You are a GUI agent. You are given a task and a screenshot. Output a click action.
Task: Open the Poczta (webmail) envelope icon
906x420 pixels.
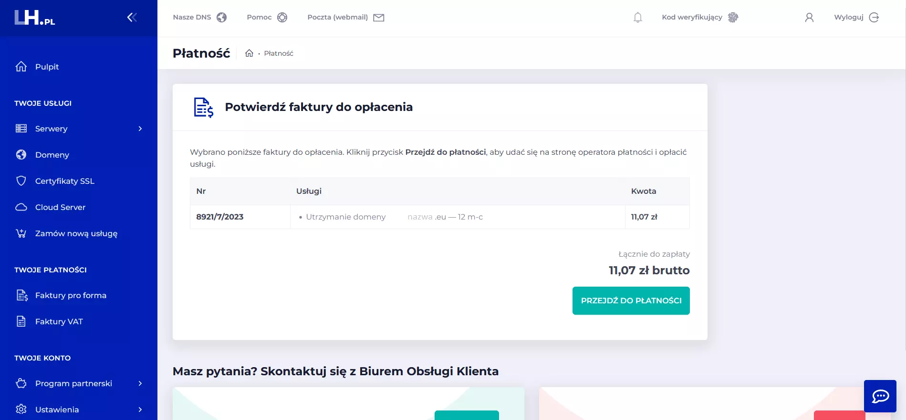pos(379,18)
